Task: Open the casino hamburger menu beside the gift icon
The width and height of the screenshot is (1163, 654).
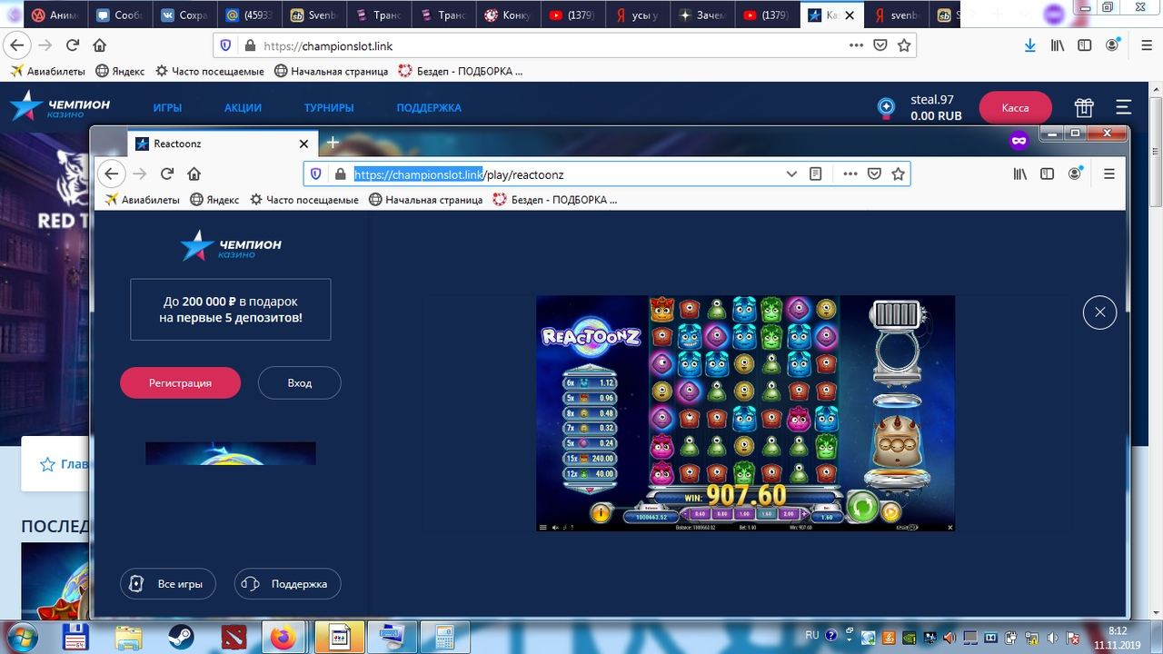Action: click(1124, 107)
